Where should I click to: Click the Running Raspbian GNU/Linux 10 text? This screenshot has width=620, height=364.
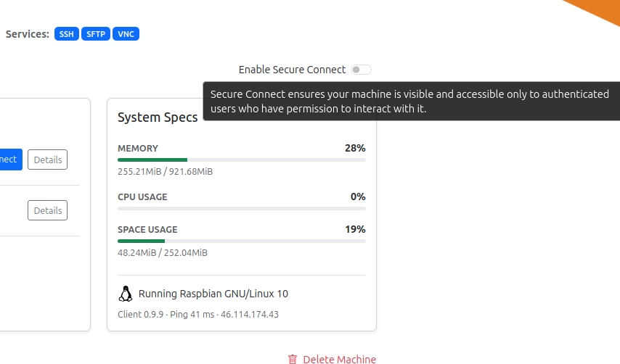tap(213, 294)
